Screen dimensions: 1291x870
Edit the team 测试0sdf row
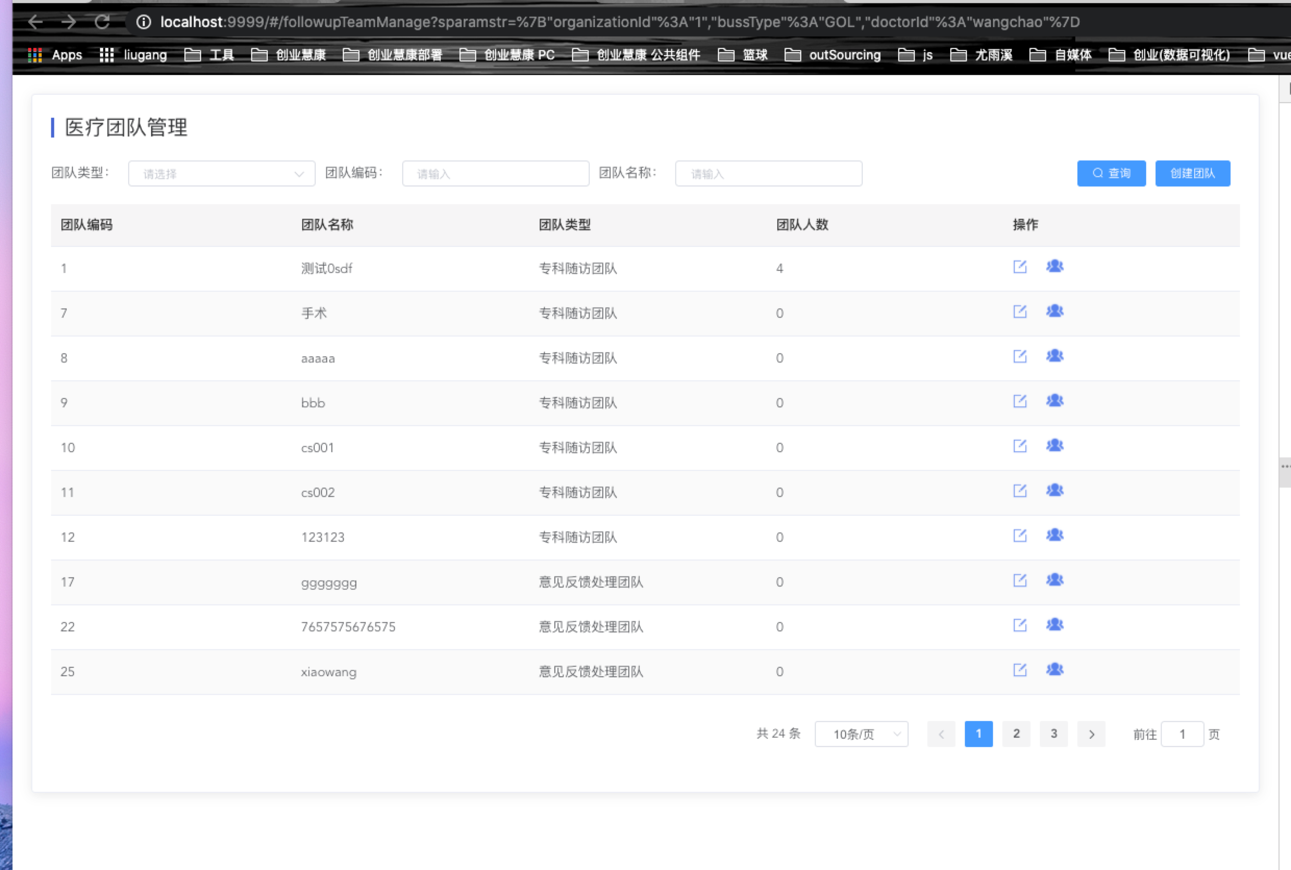(x=1020, y=267)
